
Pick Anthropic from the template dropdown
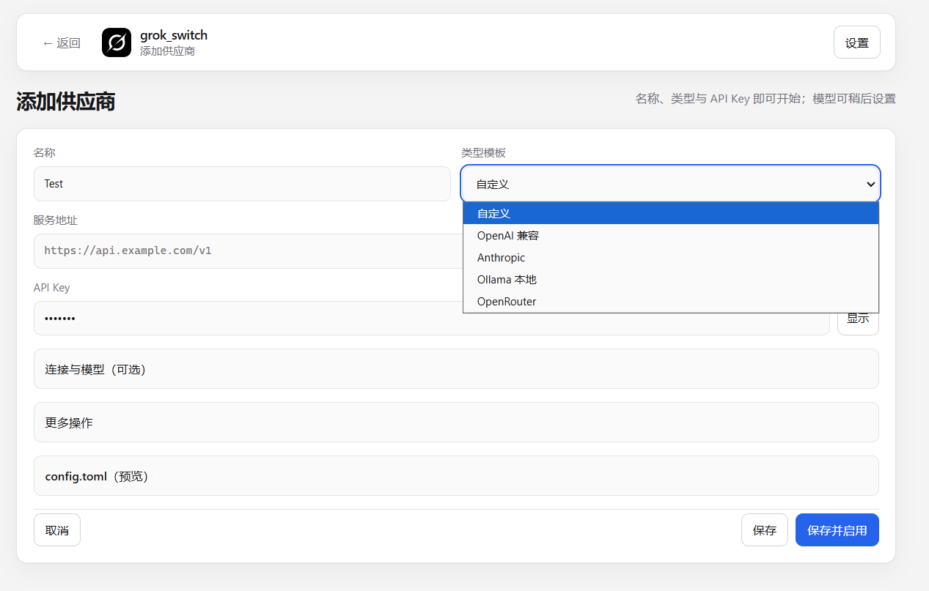671,258
